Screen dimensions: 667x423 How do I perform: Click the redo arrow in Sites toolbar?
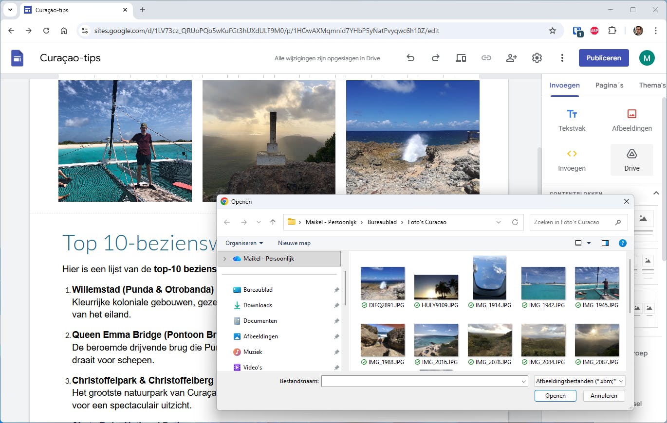(x=436, y=58)
